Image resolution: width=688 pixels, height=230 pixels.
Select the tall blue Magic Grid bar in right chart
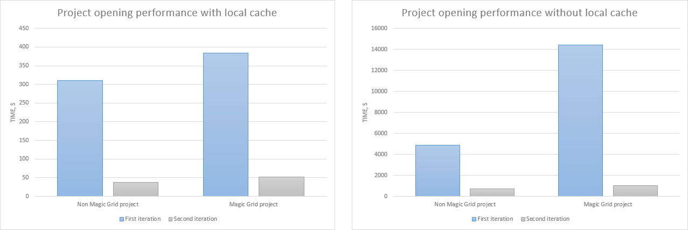[580, 121]
